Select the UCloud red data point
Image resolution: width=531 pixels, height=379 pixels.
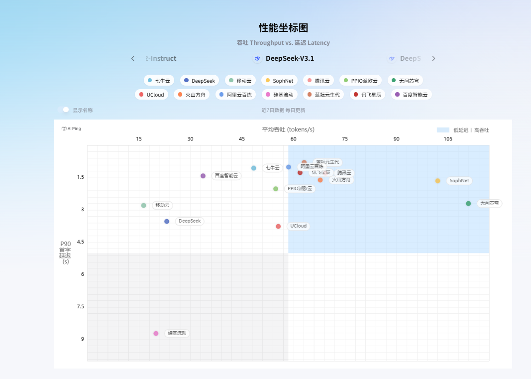(278, 226)
